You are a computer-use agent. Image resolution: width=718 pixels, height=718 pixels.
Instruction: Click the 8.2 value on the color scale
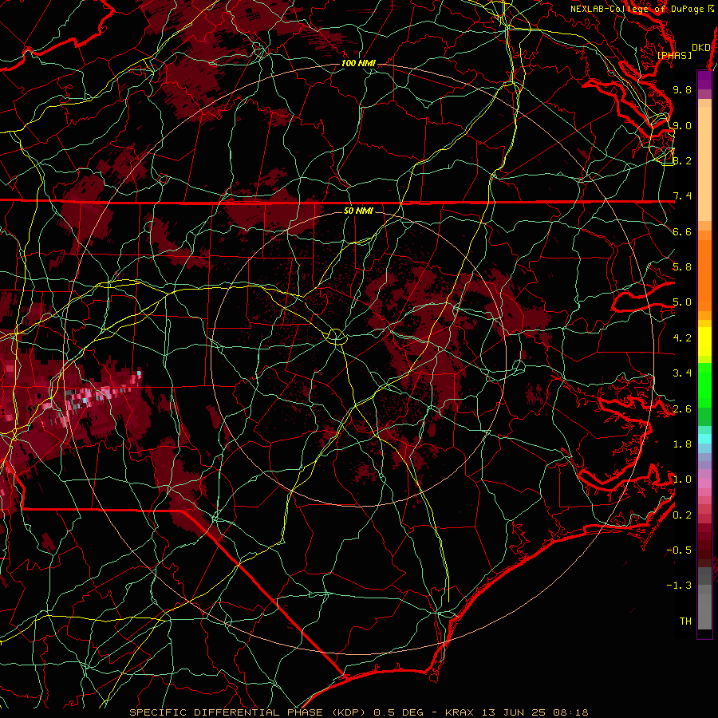click(682, 160)
